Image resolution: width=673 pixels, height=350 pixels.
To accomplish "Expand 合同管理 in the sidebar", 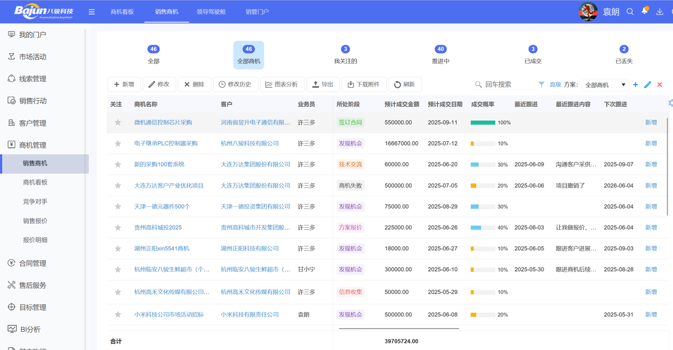I will pos(33,263).
